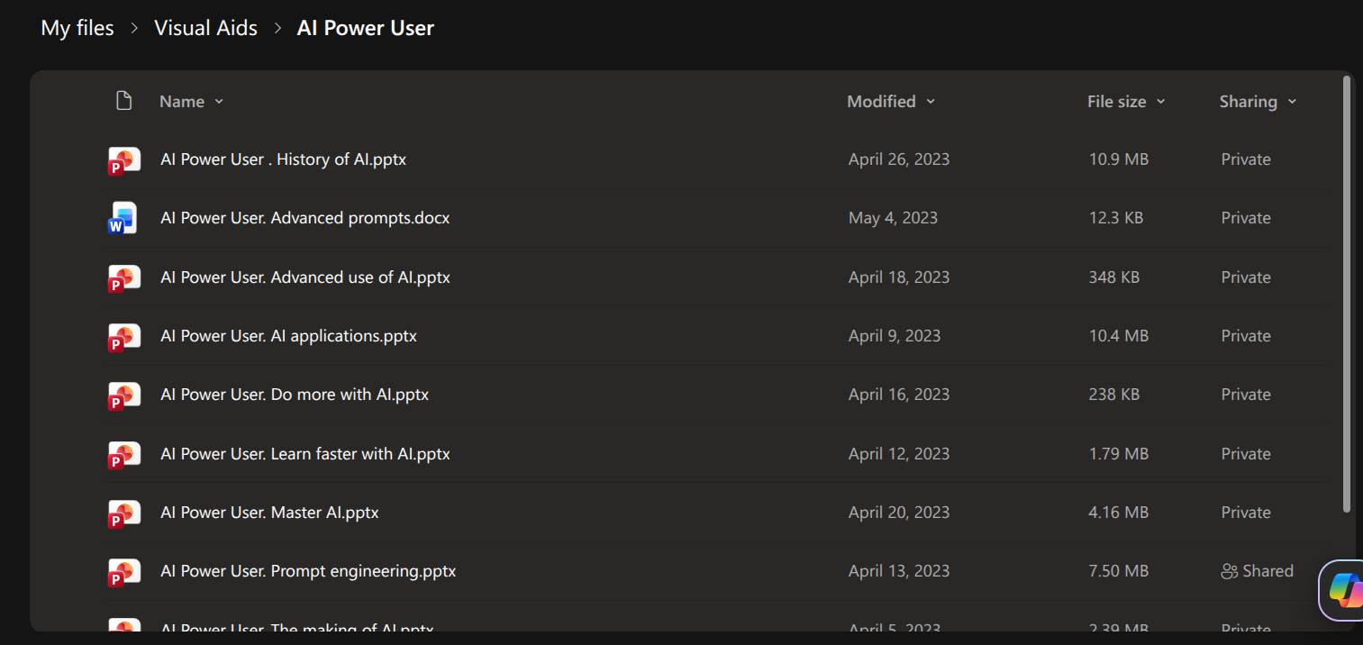Open AI Power User. Prompt engineering.pptx

[x=308, y=571]
